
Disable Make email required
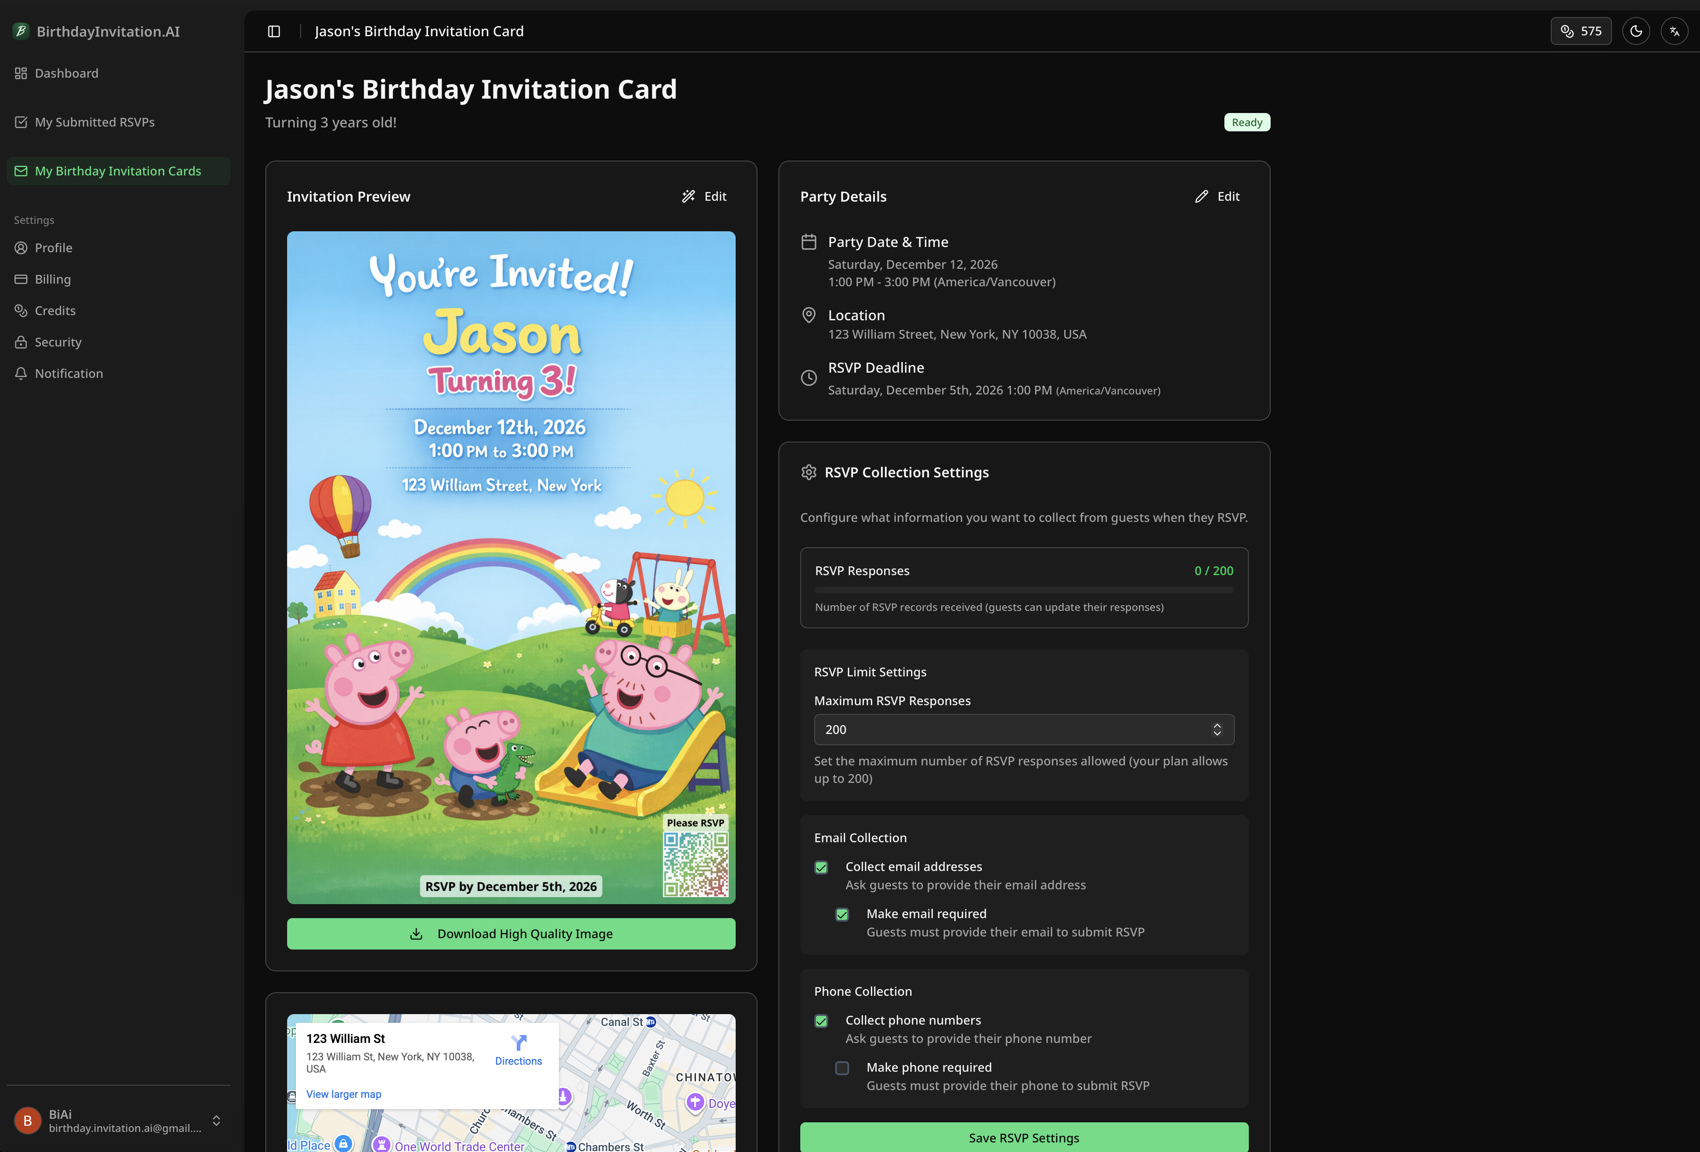point(842,914)
